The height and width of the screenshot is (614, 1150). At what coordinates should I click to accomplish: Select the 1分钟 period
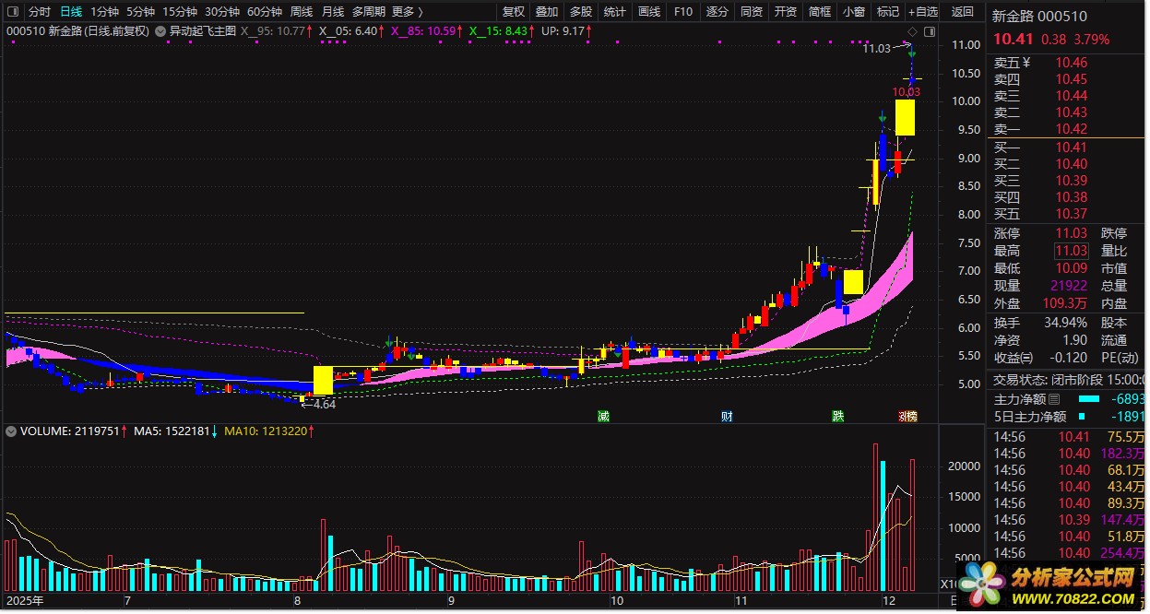point(105,12)
